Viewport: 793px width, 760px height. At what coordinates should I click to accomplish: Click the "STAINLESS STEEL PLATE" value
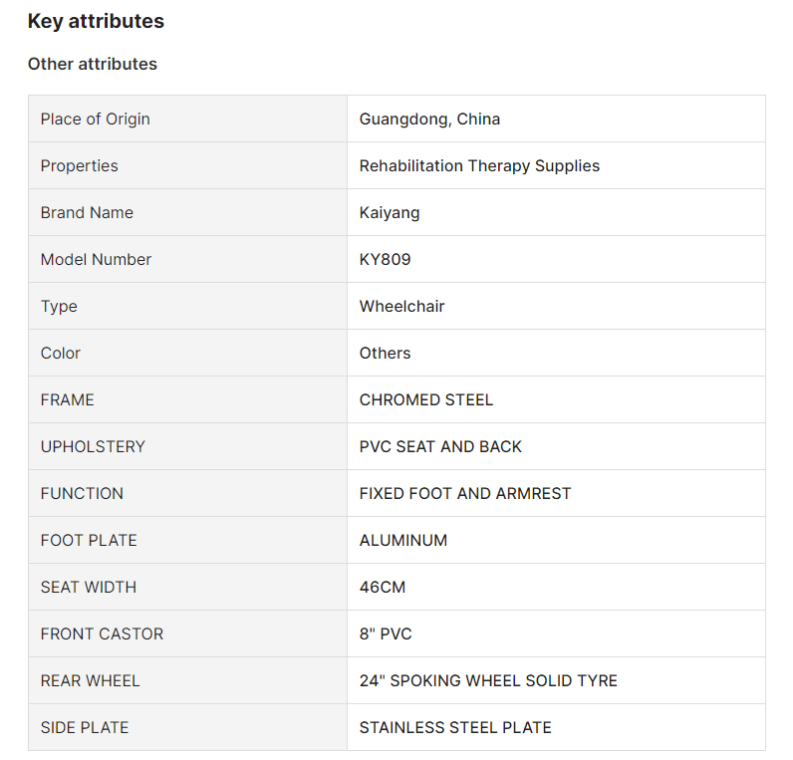[455, 727]
